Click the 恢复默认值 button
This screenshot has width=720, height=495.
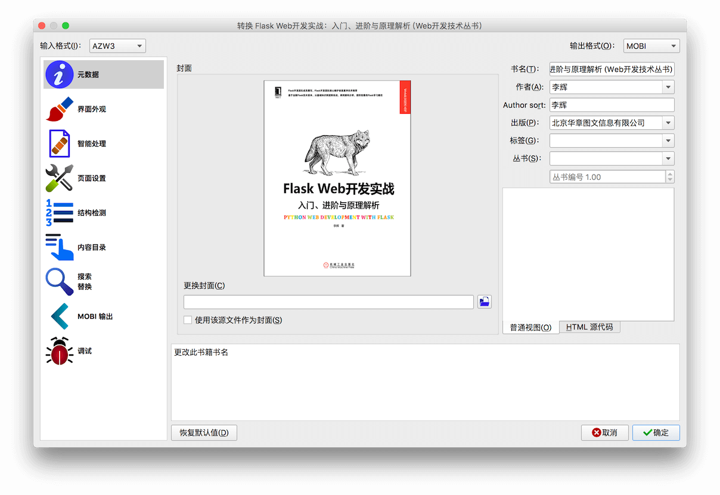coord(204,432)
